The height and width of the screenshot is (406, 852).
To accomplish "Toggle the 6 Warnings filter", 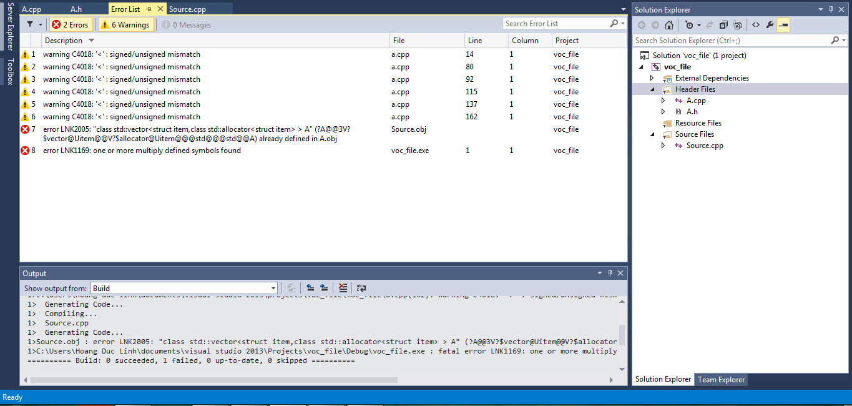I will click(x=125, y=24).
